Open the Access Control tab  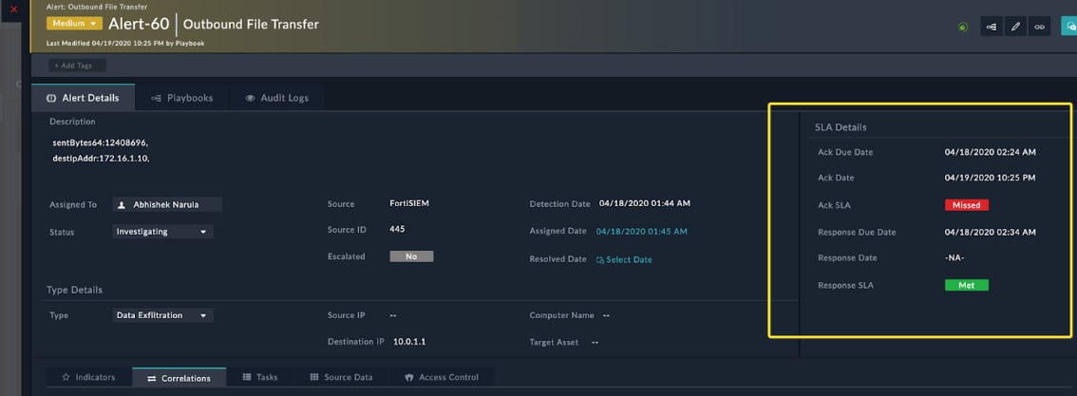(442, 377)
